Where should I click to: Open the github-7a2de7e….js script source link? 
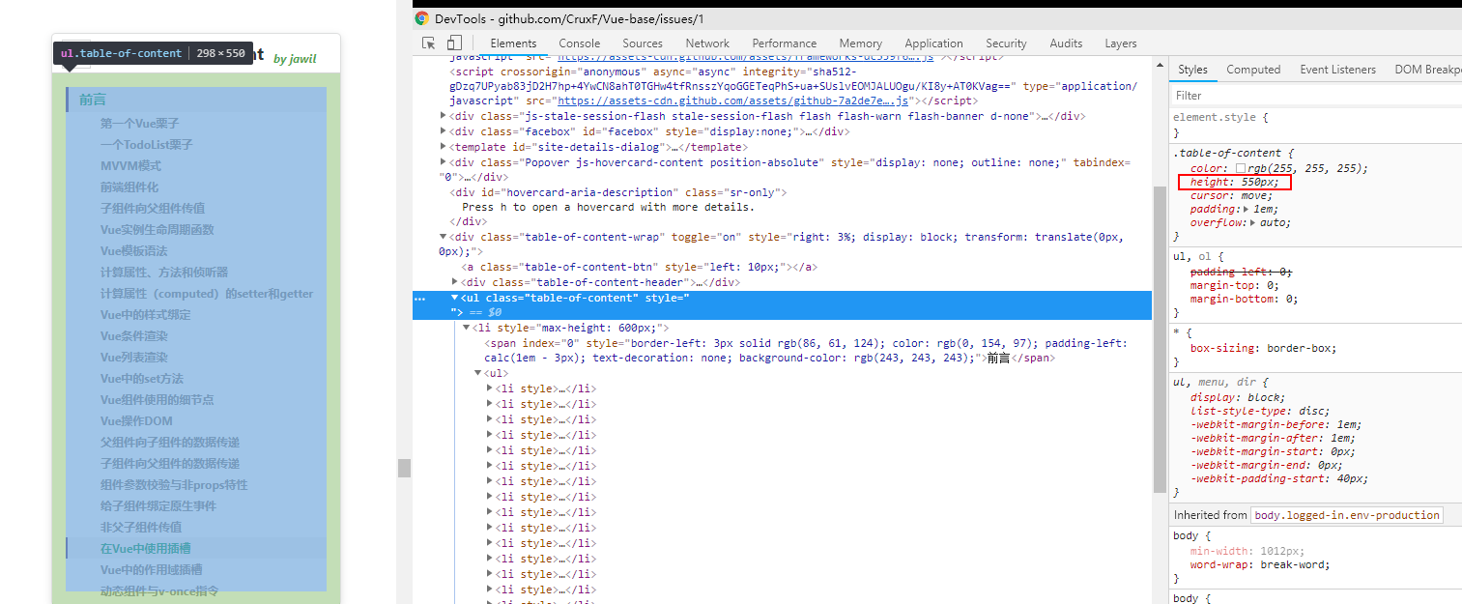pos(733,101)
